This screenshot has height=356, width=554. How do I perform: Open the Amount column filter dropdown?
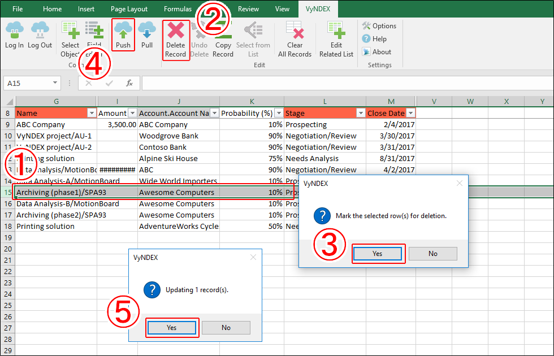tap(132, 113)
